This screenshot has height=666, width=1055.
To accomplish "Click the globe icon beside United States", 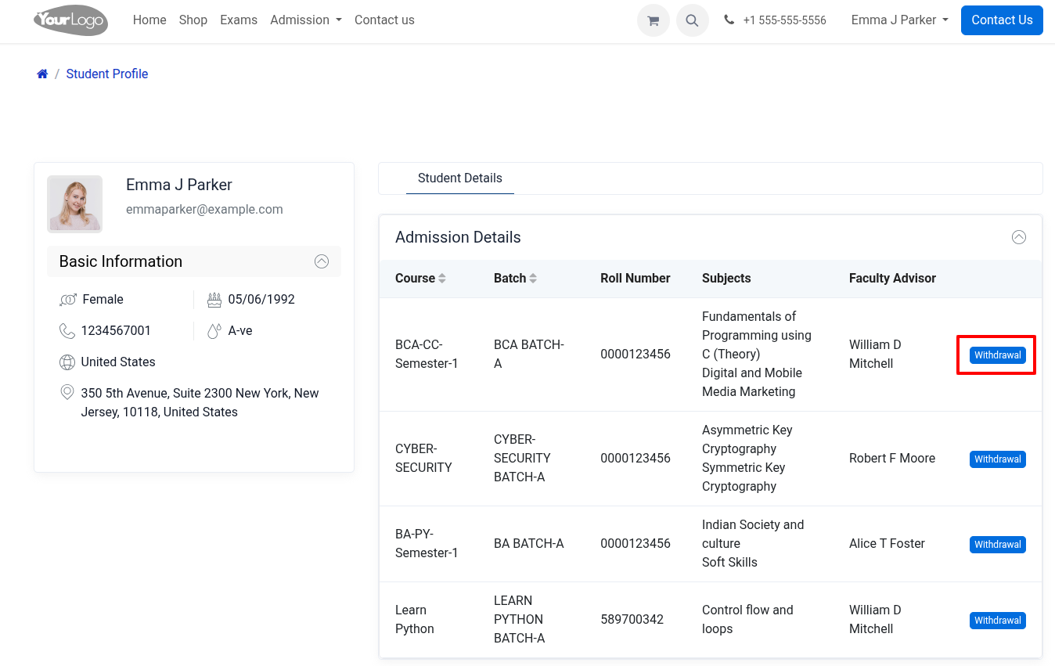I will (67, 362).
